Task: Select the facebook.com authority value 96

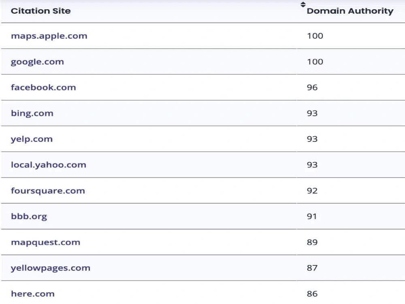Action: coord(312,88)
